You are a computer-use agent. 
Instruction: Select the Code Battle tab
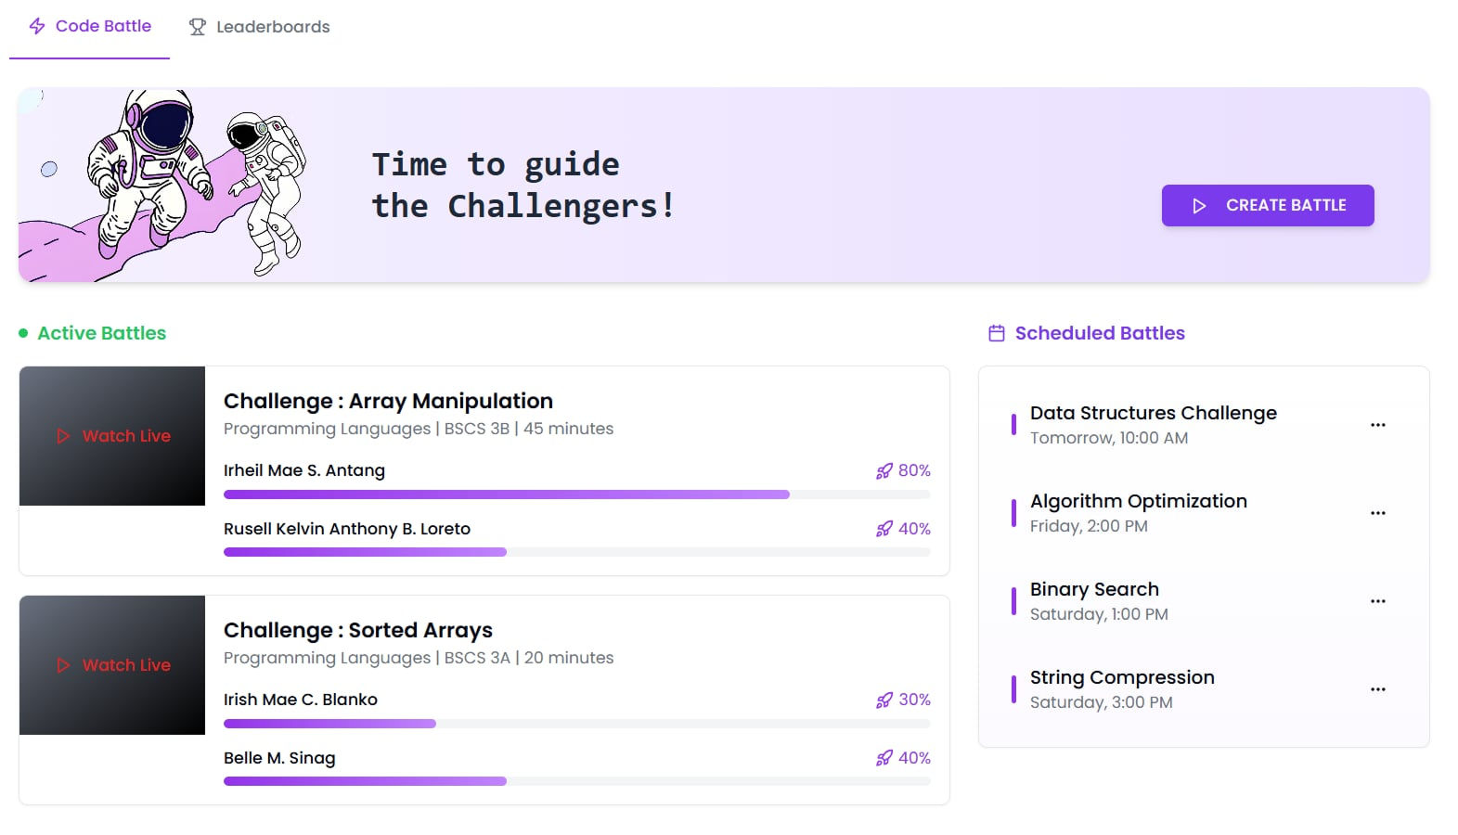point(90,26)
